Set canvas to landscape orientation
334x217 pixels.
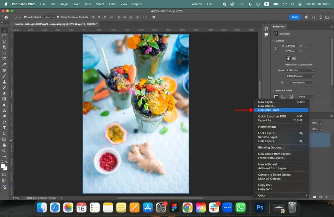point(294,58)
